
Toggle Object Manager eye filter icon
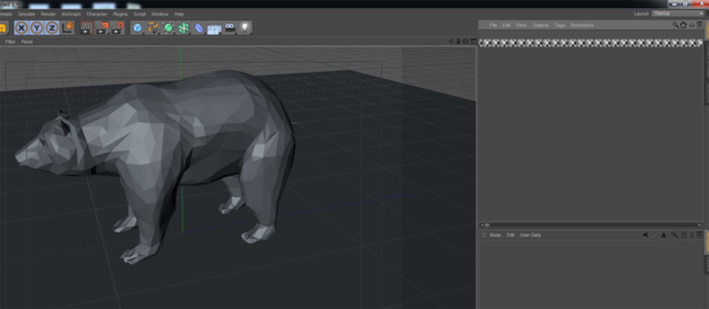[692, 25]
